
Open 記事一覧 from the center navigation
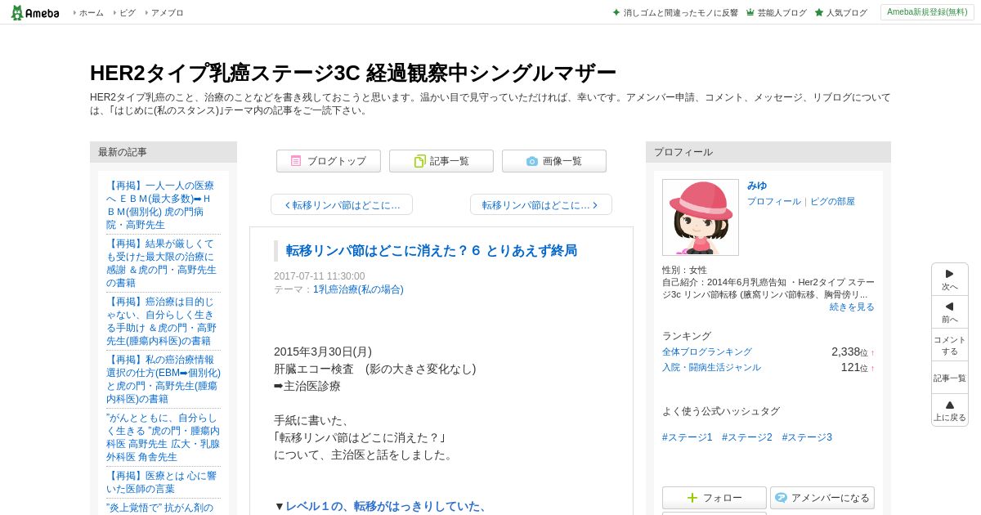point(441,161)
